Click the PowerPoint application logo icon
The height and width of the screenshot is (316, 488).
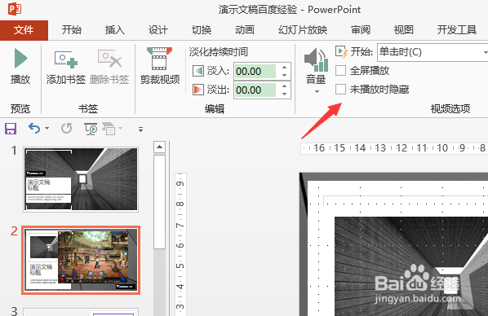click(15, 9)
